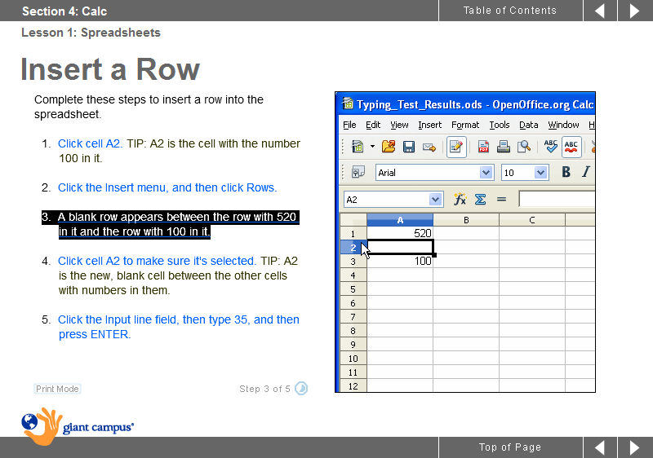Click the Styles and Formatting icon
The image size is (653, 458).
click(358, 172)
